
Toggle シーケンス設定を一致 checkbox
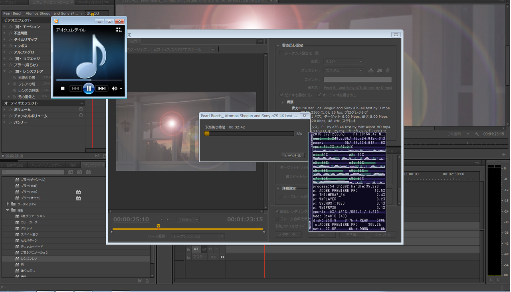281,53
